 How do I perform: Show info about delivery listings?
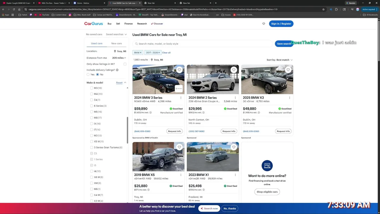[117, 70]
